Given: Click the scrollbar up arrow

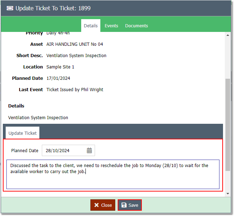Looking at the screenshot, I should [228, 35].
